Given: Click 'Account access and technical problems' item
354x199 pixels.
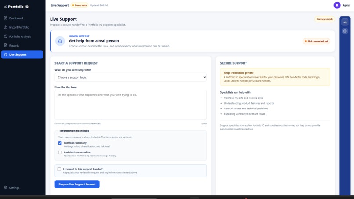Looking at the screenshot, I should (x=246, y=109).
